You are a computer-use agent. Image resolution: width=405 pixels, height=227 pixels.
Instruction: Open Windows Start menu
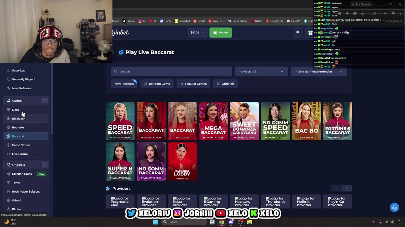(156, 222)
